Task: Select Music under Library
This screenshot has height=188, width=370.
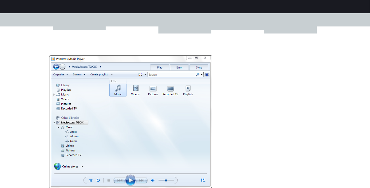Action: (65, 94)
